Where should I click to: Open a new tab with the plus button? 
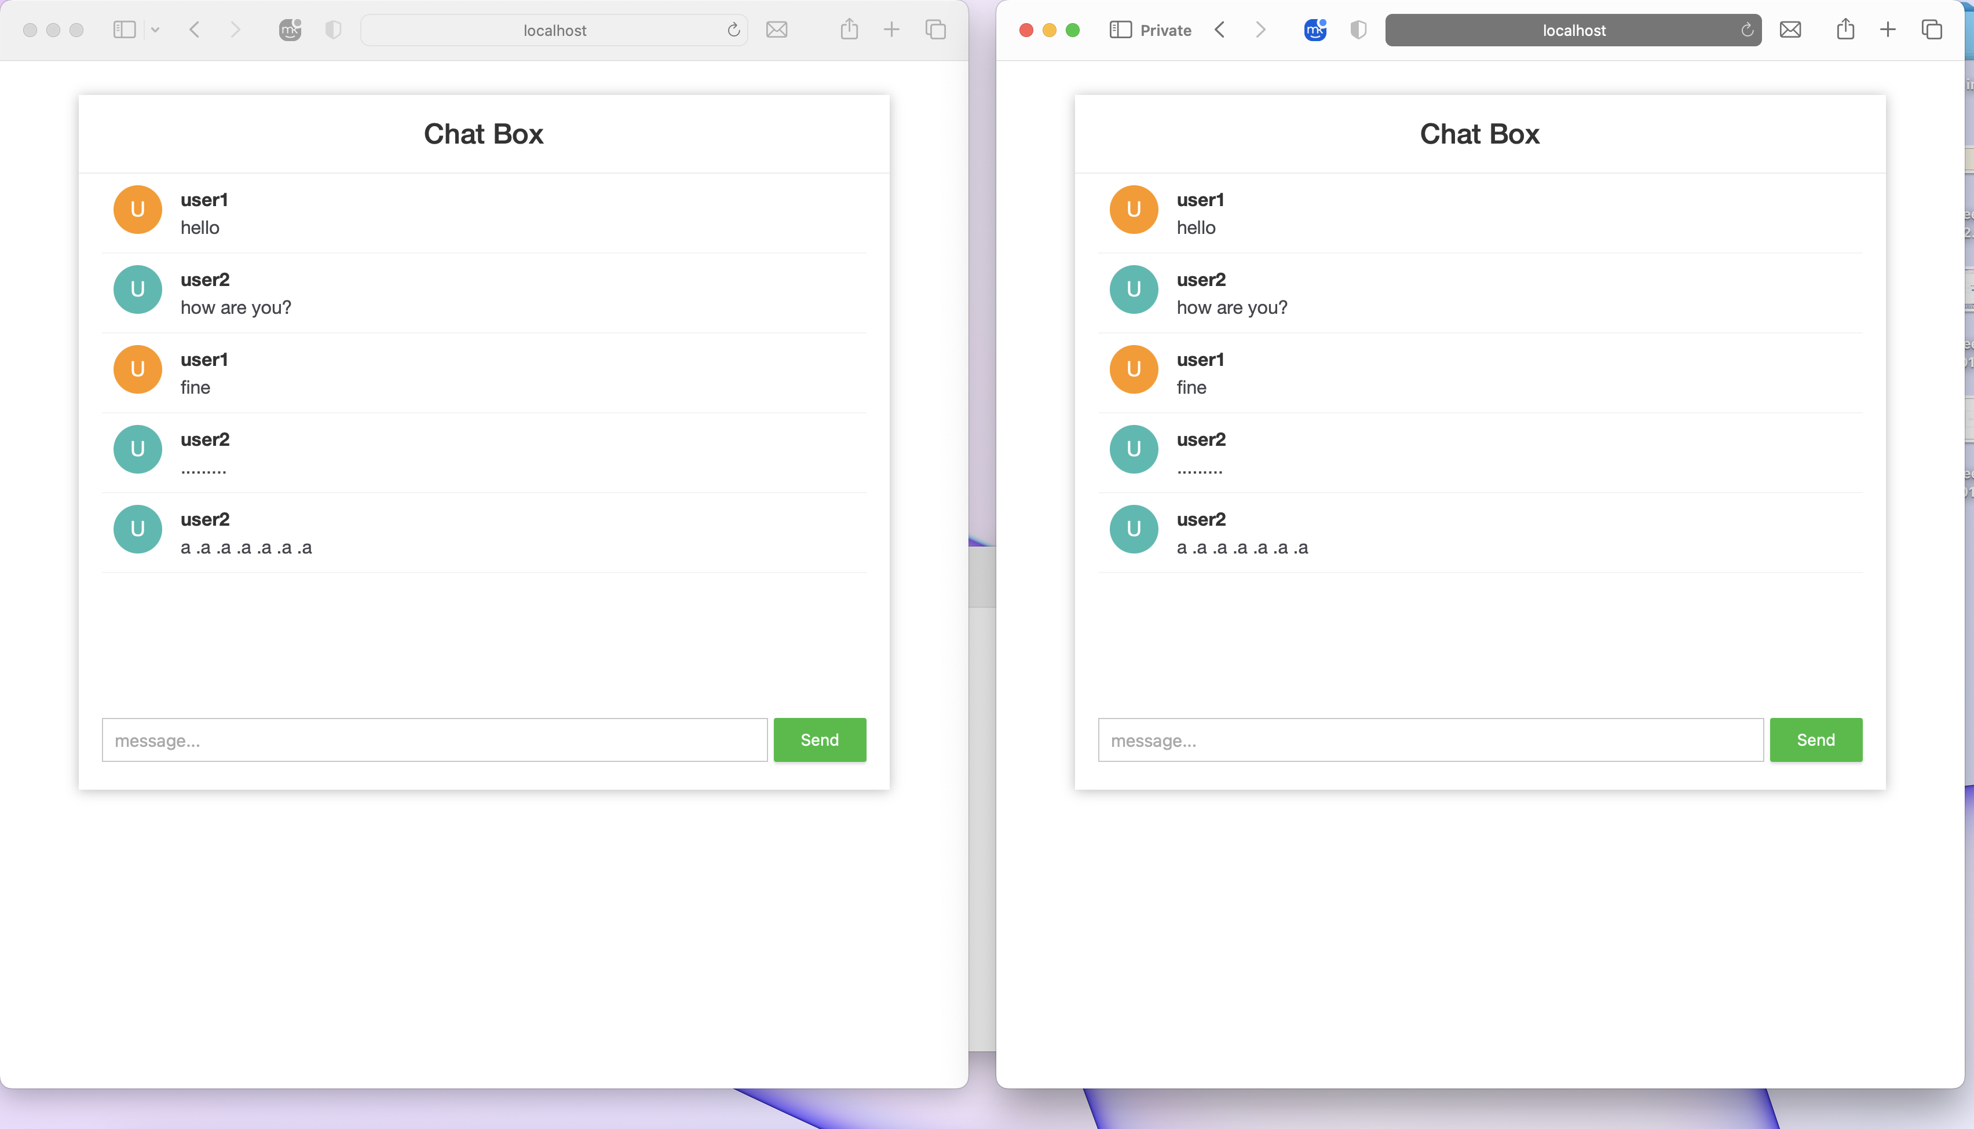(891, 30)
